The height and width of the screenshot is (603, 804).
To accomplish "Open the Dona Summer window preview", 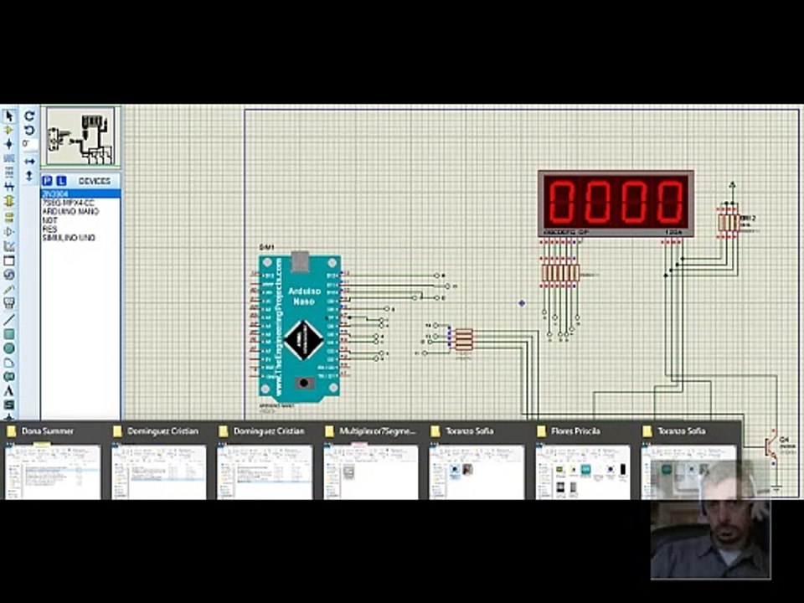I will (53, 459).
